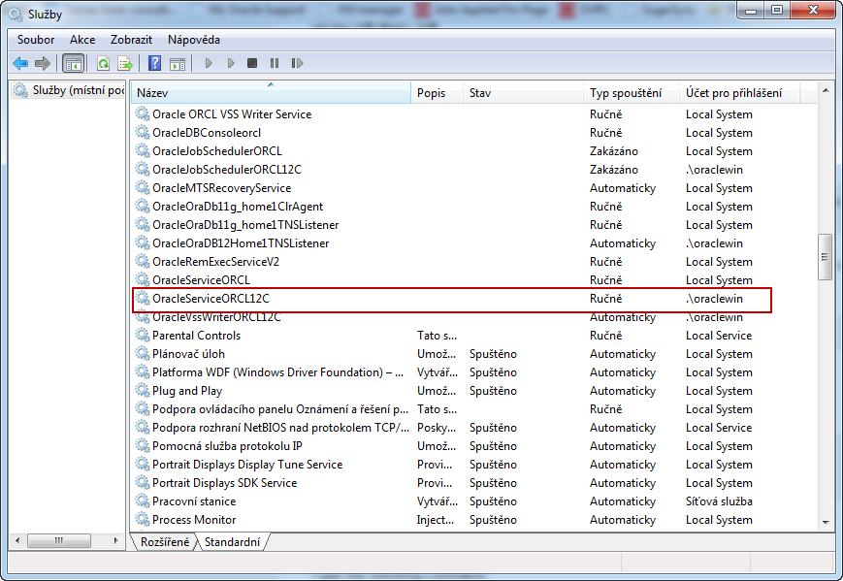Sort by Účet pro přihlášení column header
This screenshot has width=843, height=581.
(740, 93)
